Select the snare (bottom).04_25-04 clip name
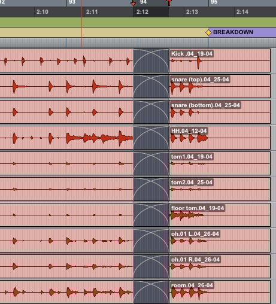 pyautogui.click(x=205, y=105)
